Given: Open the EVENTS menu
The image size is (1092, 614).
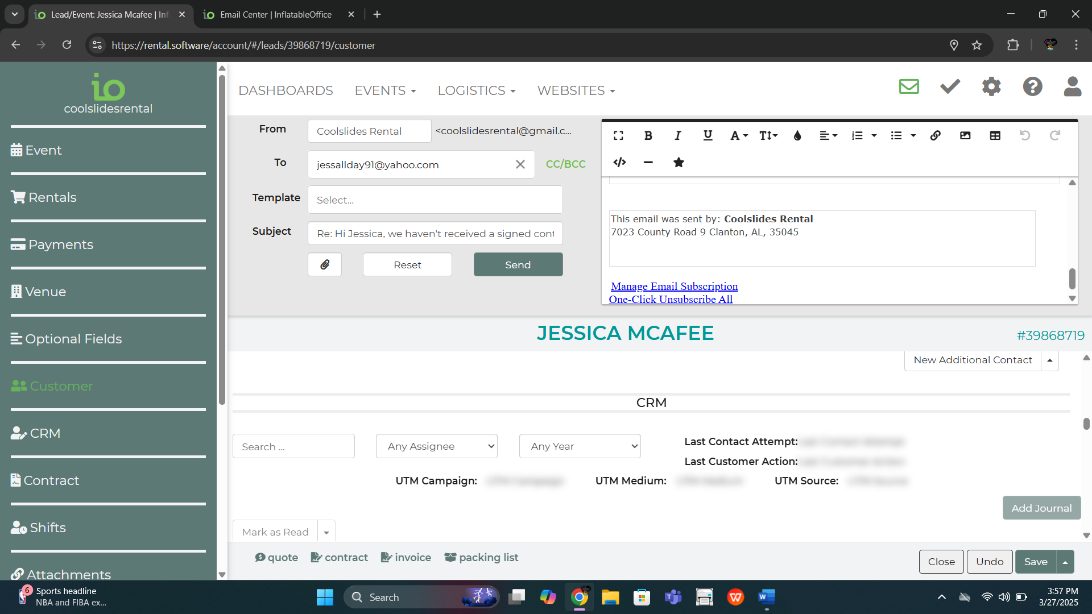Looking at the screenshot, I should (385, 91).
